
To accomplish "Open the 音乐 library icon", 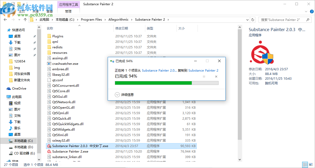I will pyautogui.click(x=11, y=128).
